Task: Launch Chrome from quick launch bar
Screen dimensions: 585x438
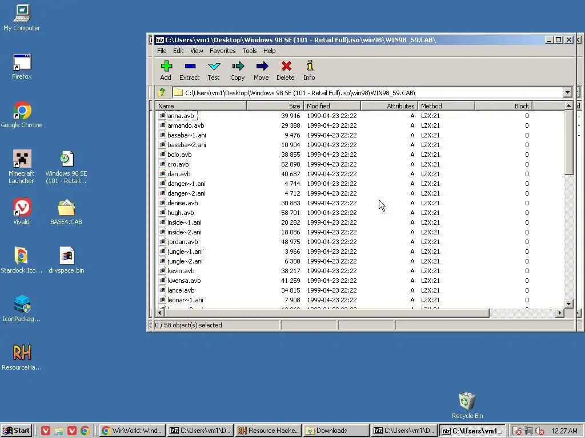Action: [85, 431]
